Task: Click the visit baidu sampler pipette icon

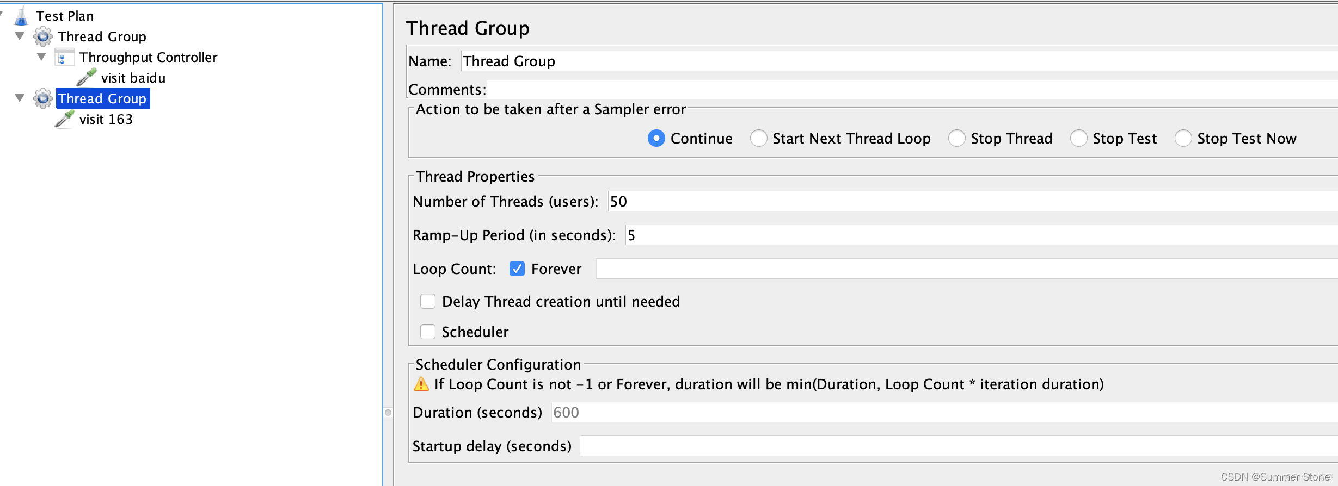Action: 87,78
